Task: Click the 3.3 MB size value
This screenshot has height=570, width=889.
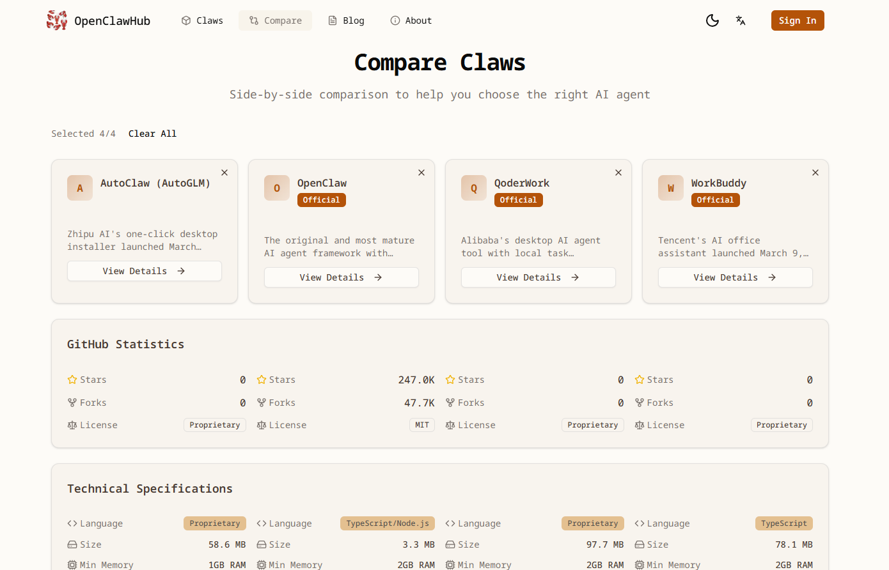Action: click(x=419, y=544)
